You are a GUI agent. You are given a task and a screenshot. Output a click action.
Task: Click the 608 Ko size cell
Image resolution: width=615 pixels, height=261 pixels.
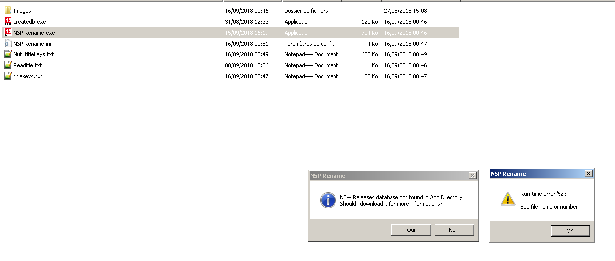[370, 54]
